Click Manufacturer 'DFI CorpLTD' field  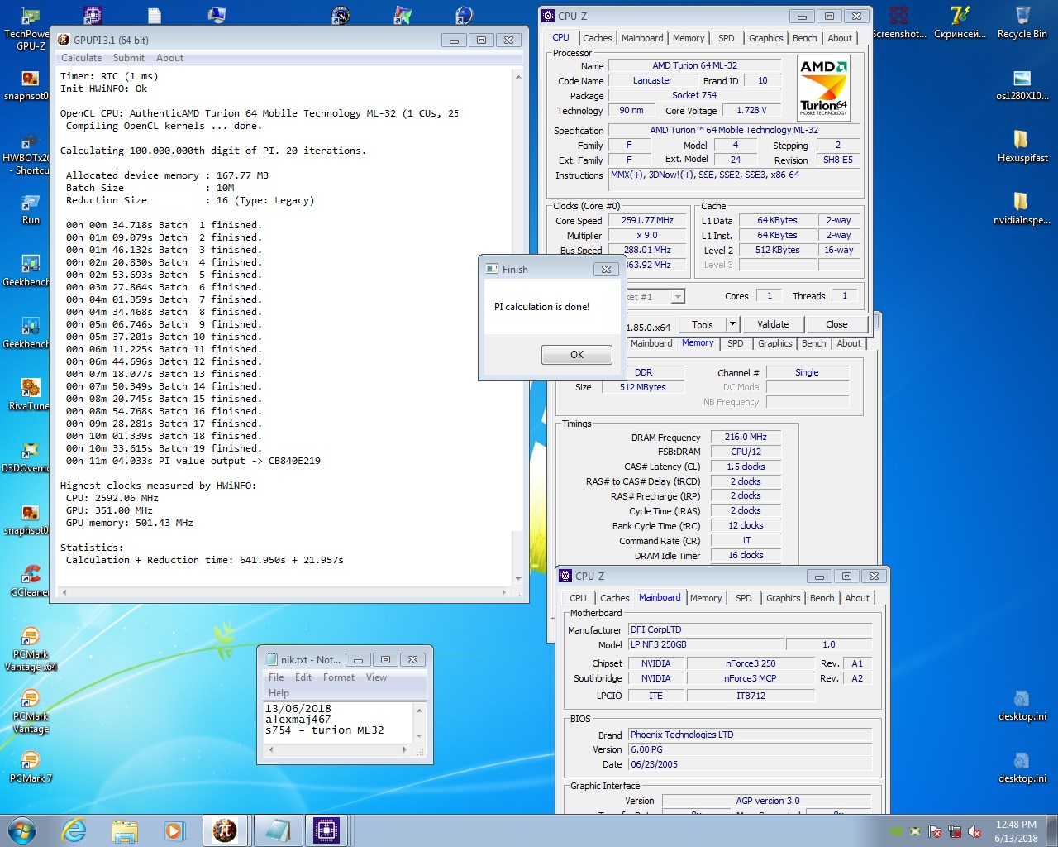[x=750, y=629]
